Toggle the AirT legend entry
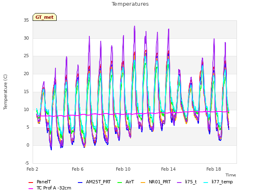The image size is (261, 196). coord(126,182)
